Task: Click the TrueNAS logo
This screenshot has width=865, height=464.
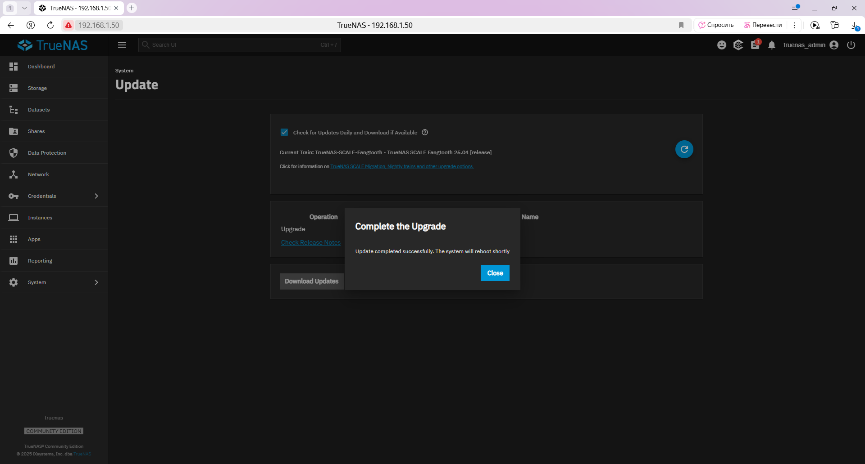Action: pyautogui.click(x=53, y=45)
